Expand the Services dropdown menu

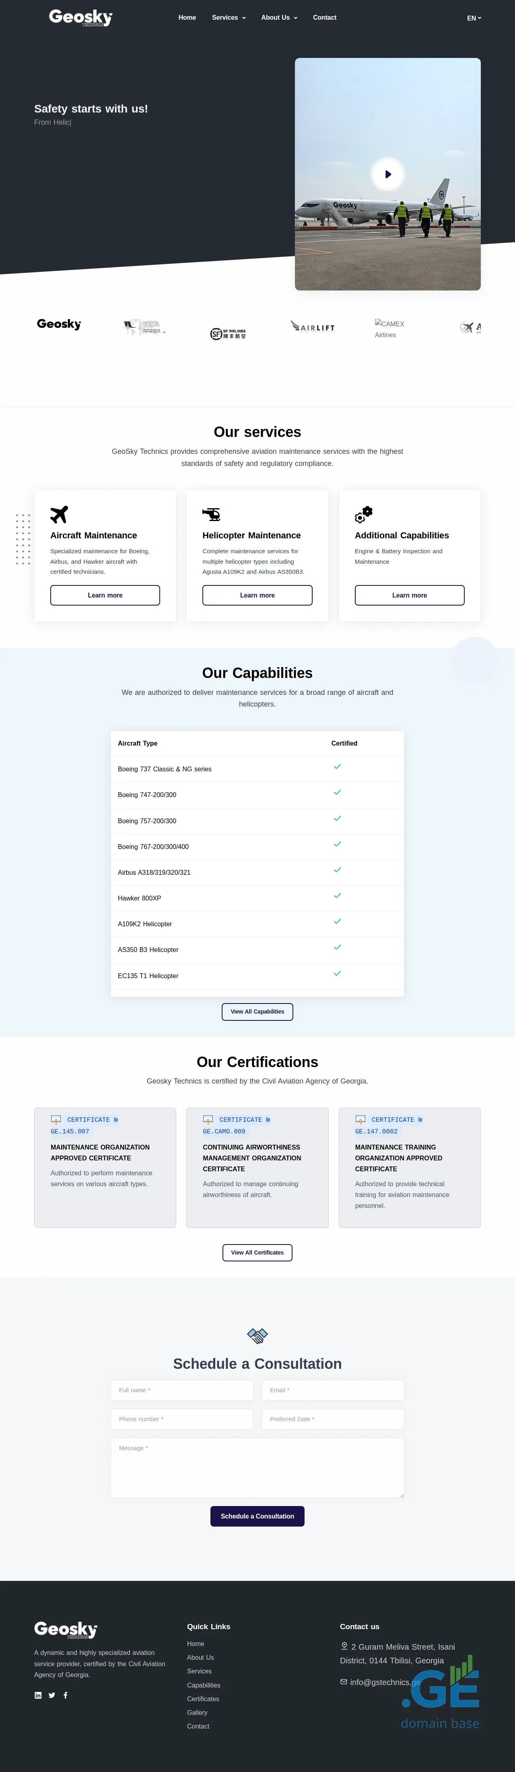coord(228,18)
